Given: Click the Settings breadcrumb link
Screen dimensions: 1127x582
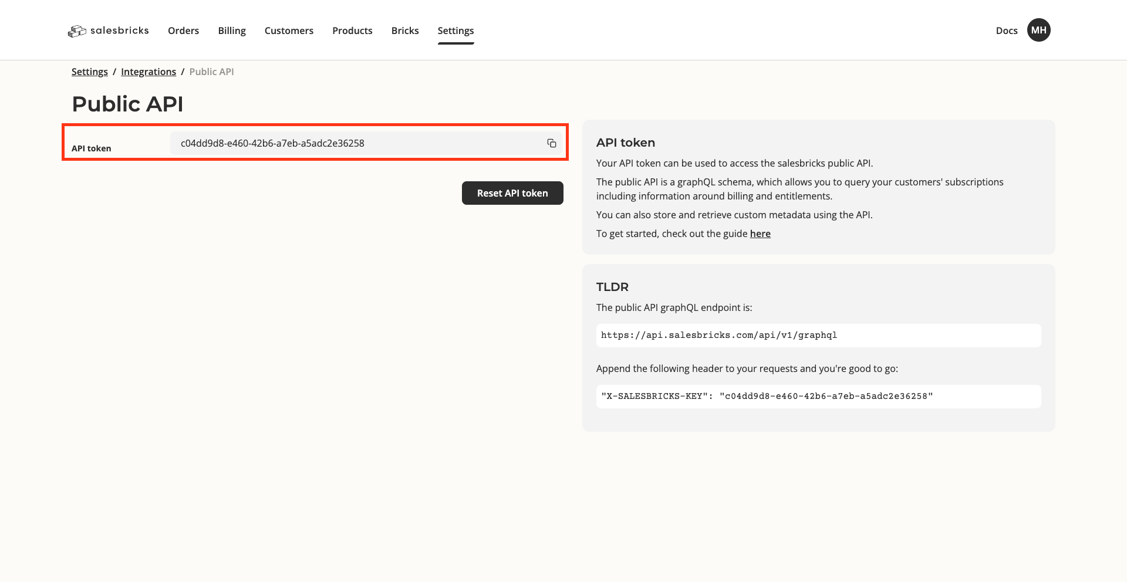Looking at the screenshot, I should (90, 72).
